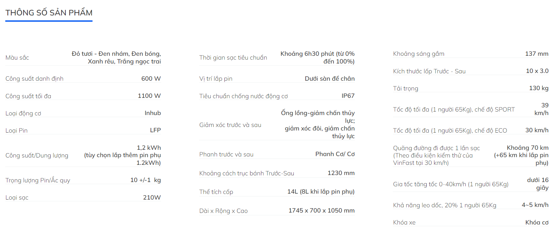Select the 1745 x 700 x 1050 mm dimensions
Image resolution: width=554 pixels, height=235 pixels.
click(x=321, y=210)
